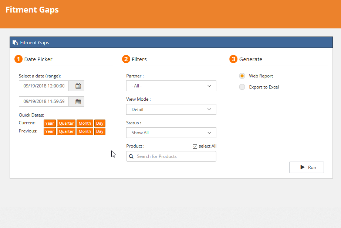Click the 'Partner :' label
Viewport: 341px width, 228px height.
[x=135, y=76]
